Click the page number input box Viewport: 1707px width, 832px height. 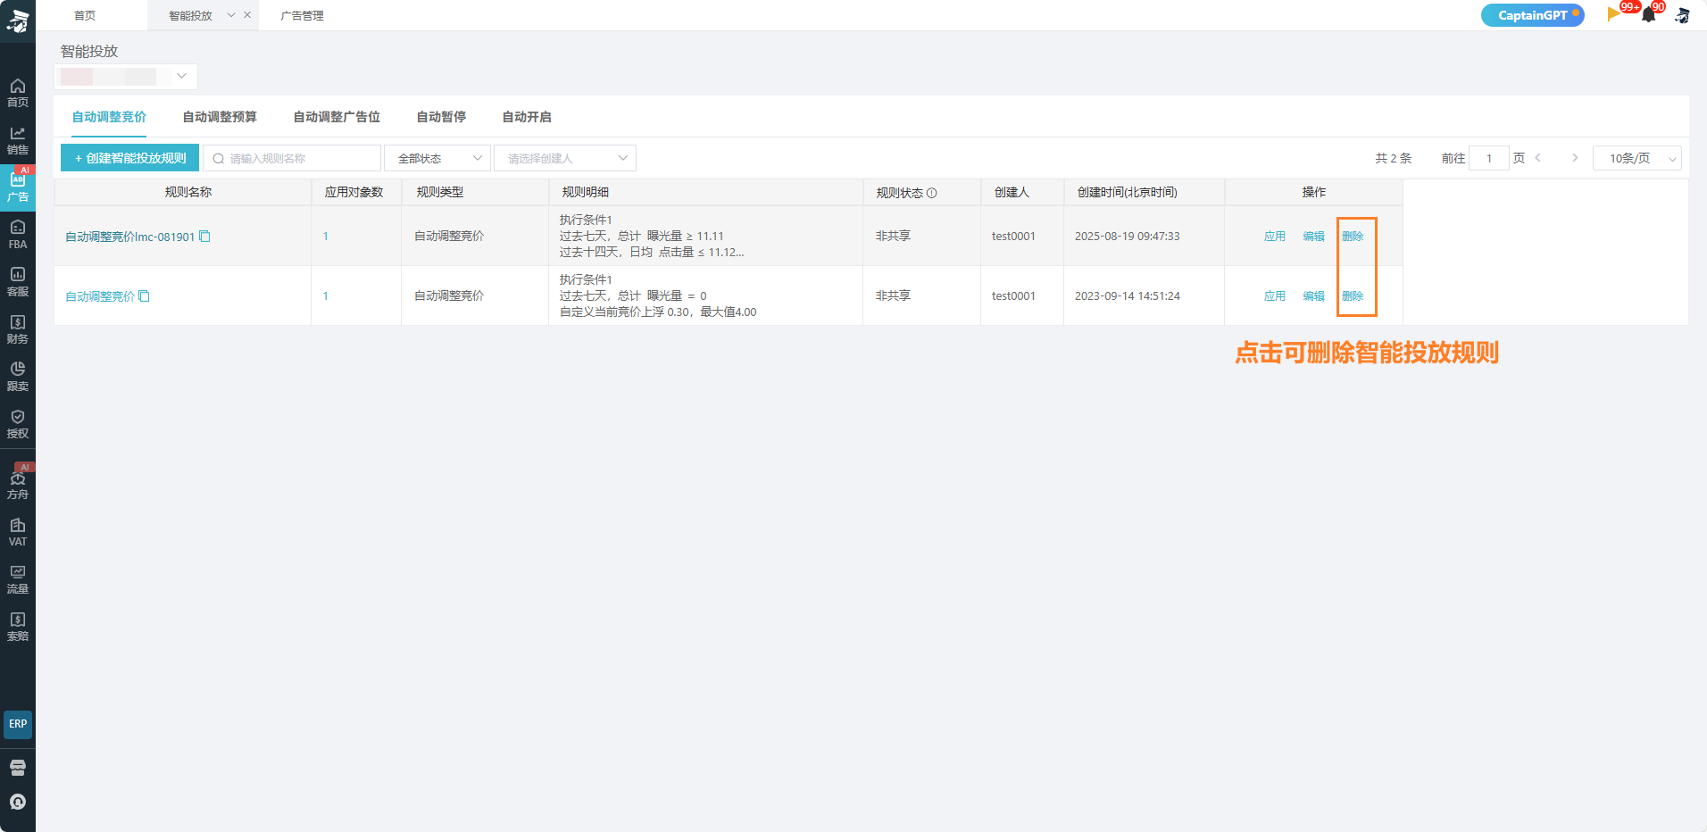click(x=1489, y=158)
